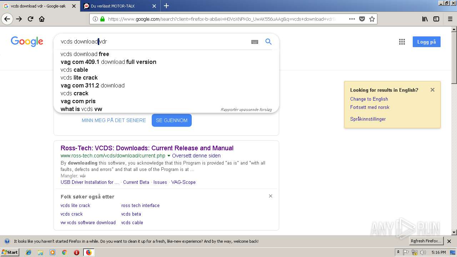Screen dimensions: 457x257
Task: Go back with the Firefox back arrow
Action: [x=7, y=19]
